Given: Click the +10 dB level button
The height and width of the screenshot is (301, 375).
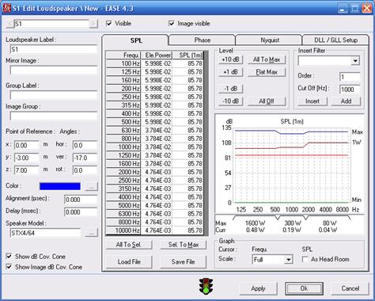Looking at the screenshot, I should click(x=230, y=59).
